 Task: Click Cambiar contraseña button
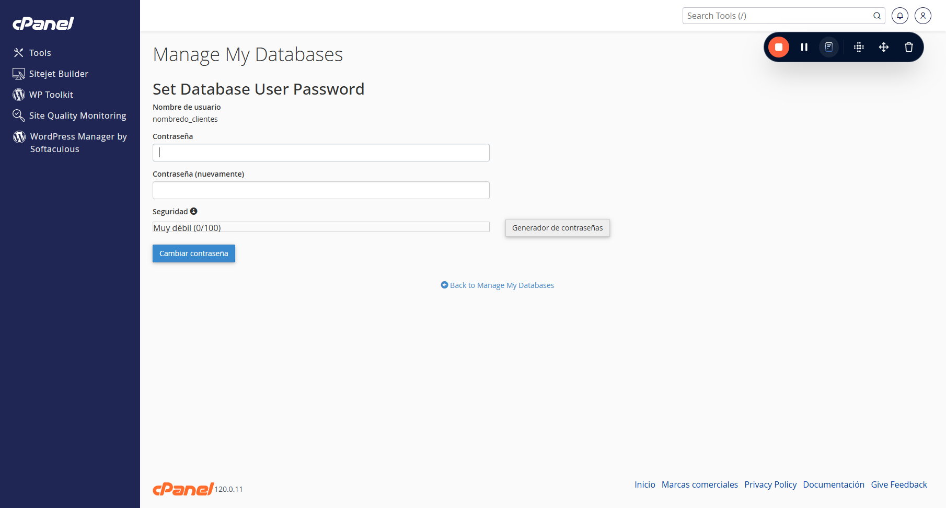click(x=194, y=253)
